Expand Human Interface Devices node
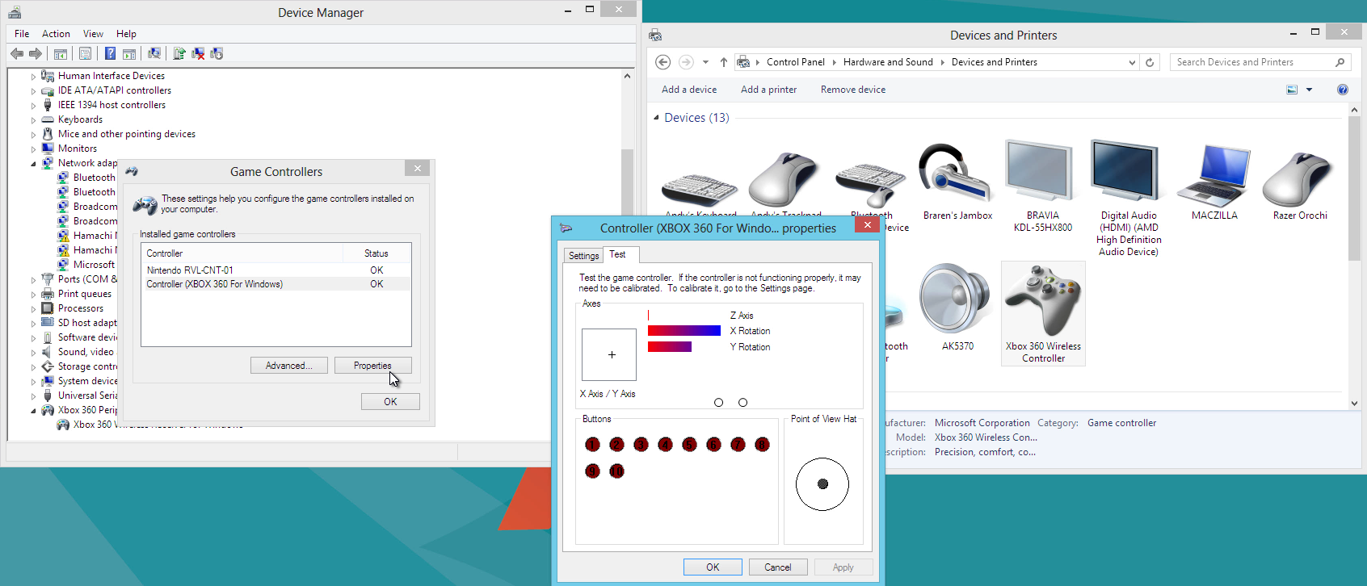This screenshot has width=1367, height=586. [x=33, y=77]
